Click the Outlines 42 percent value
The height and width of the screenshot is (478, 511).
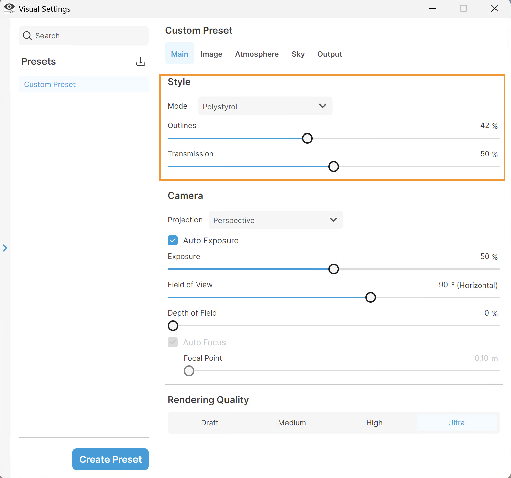(485, 125)
